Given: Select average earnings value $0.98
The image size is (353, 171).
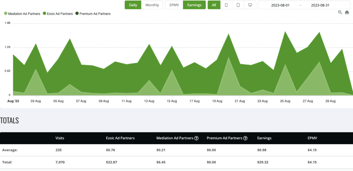Looking at the screenshot, I should pyautogui.click(x=262, y=150).
